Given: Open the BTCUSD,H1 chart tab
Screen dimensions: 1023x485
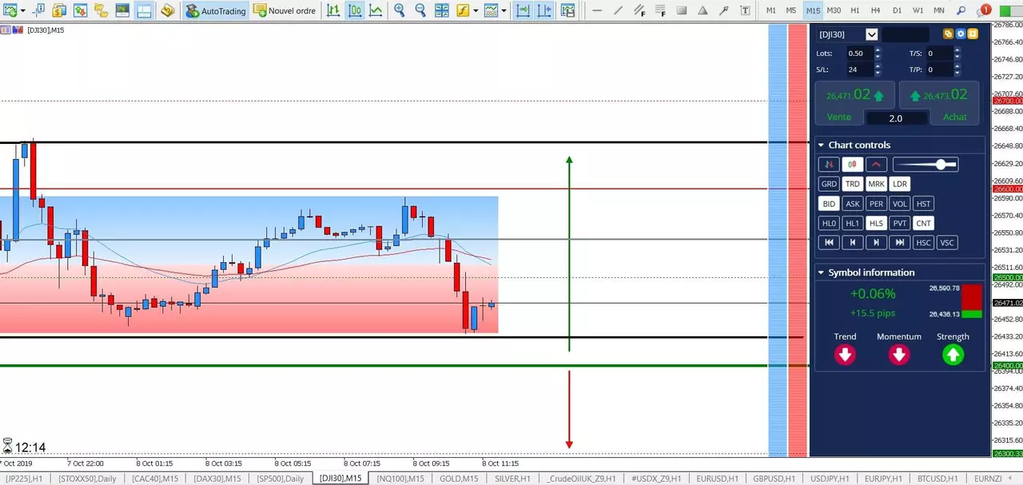Looking at the screenshot, I should 937,479.
